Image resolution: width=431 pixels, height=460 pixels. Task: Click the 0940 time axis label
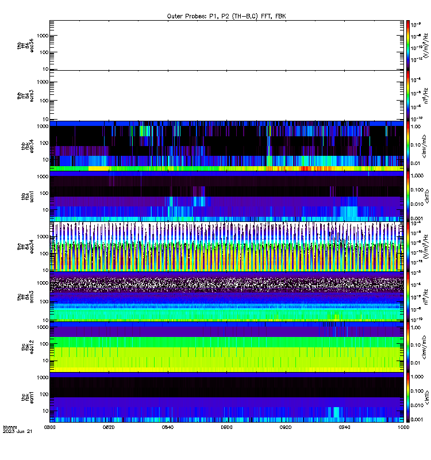344,427
